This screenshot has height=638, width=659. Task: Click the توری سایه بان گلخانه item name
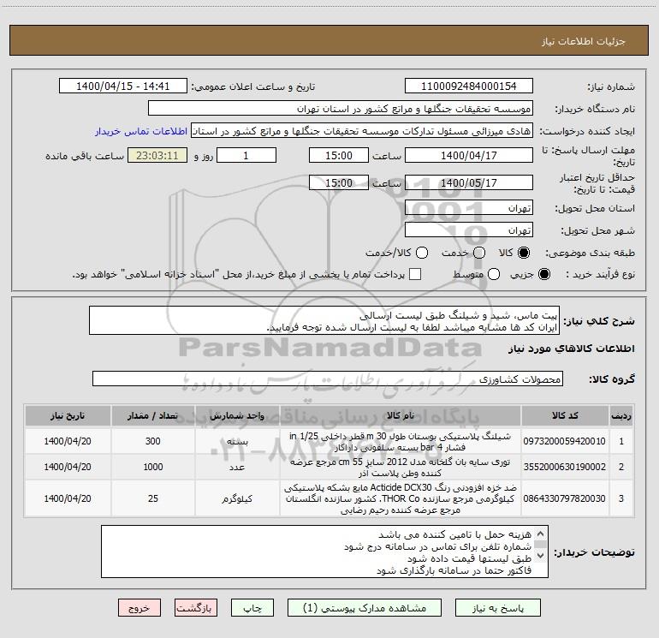pos(401,467)
